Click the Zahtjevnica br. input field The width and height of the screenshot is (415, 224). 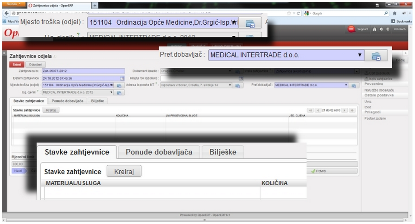(x=83, y=71)
